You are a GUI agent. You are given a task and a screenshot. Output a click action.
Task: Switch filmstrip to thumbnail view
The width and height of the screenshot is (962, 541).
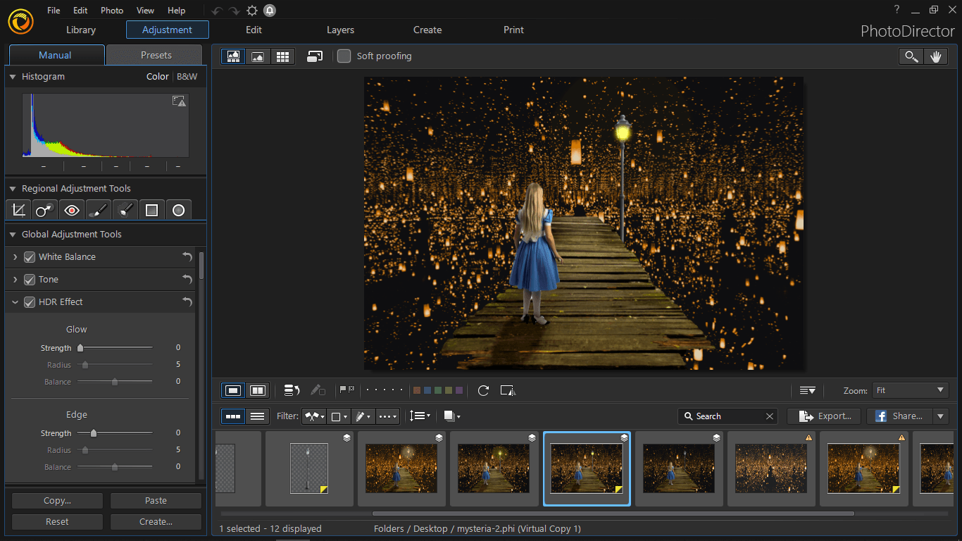point(233,416)
